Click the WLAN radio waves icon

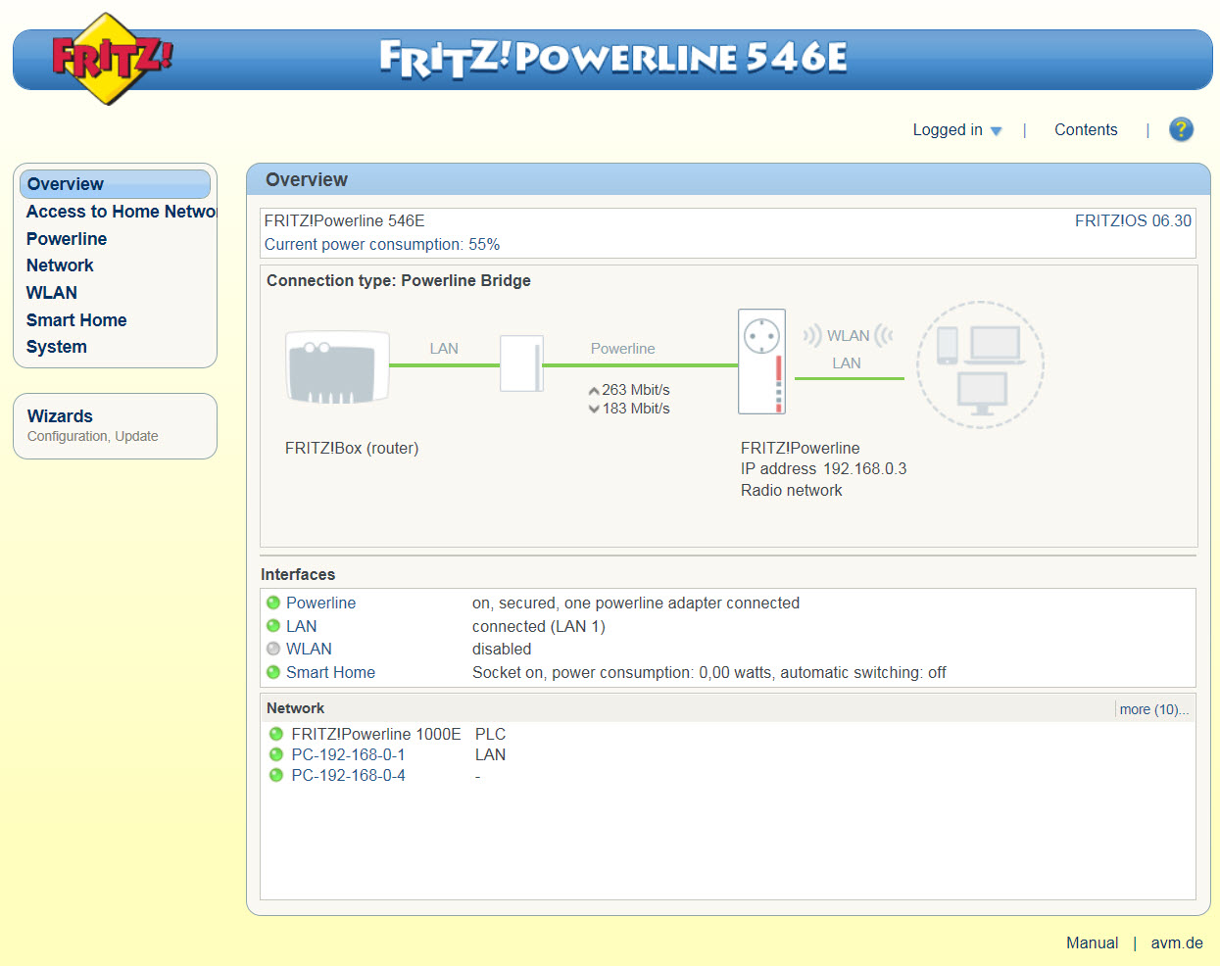(x=849, y=336)
